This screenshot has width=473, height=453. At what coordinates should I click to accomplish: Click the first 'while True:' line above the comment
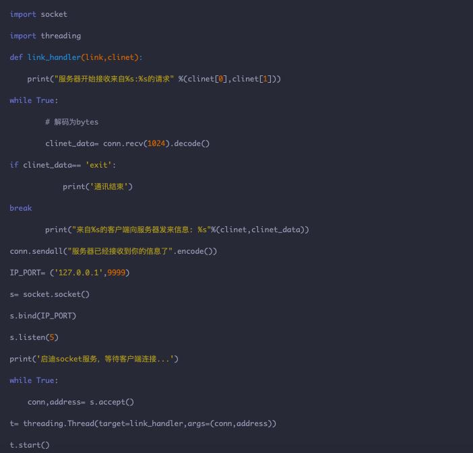coord(34,100)
